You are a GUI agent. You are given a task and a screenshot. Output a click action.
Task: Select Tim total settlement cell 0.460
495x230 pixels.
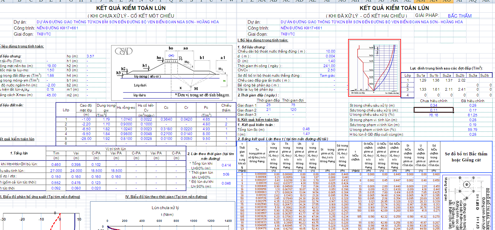tap(56, 165)
